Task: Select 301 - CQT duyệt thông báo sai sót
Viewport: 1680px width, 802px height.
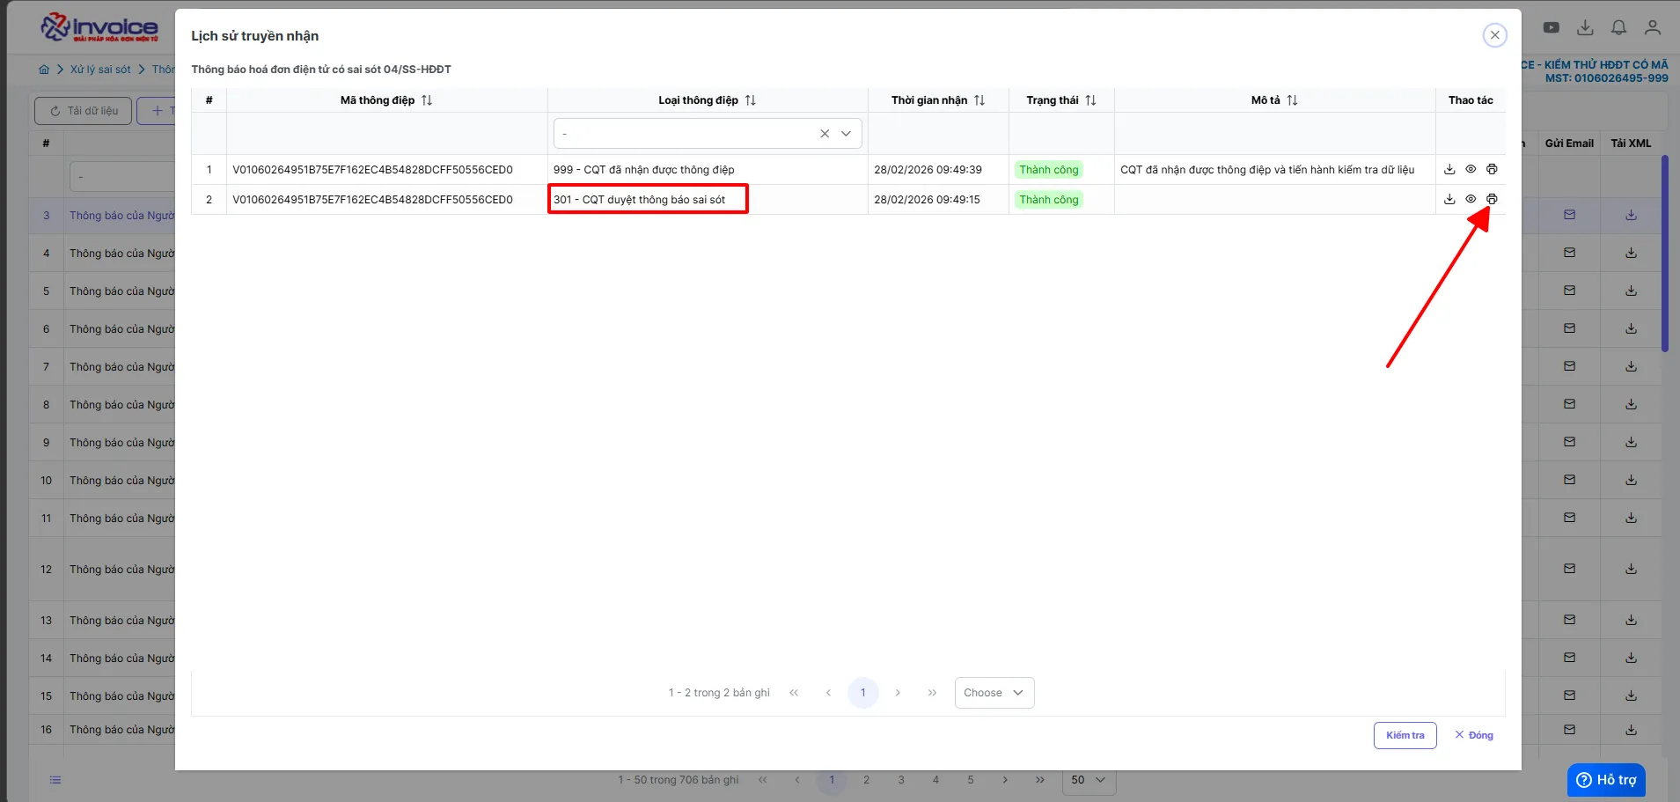Action: [639, 200]
